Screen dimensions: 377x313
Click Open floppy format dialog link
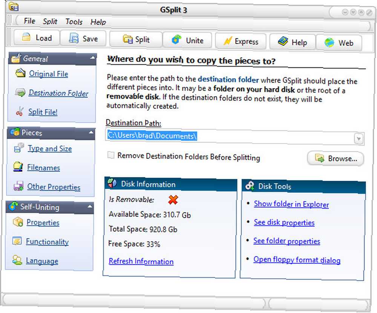tap(297, 260)
